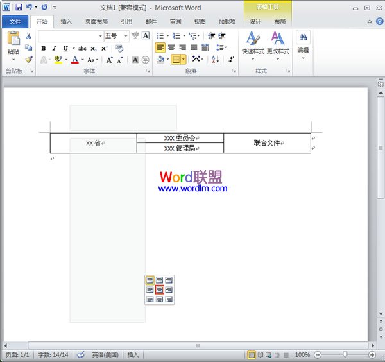
Task: Toggle align text right
Action: pyautogui.click(x=182, y=47)
